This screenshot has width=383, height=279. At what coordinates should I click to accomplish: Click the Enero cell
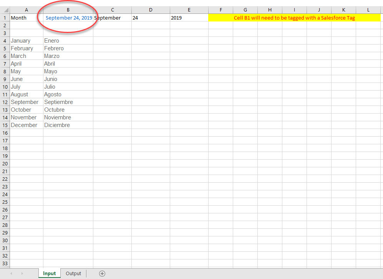(68, 41)
